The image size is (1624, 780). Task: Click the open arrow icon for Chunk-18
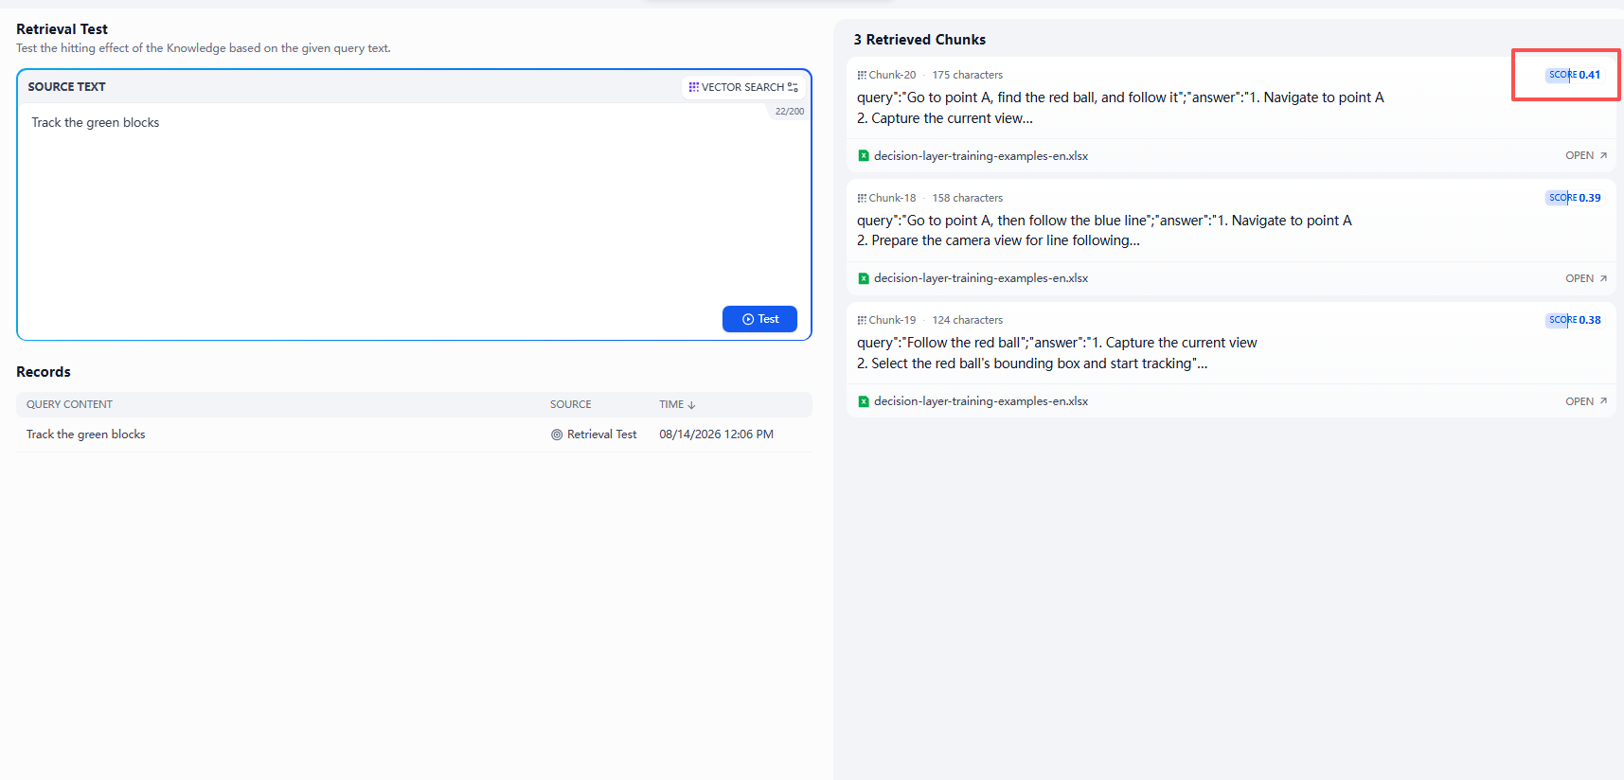(1603, 278)
